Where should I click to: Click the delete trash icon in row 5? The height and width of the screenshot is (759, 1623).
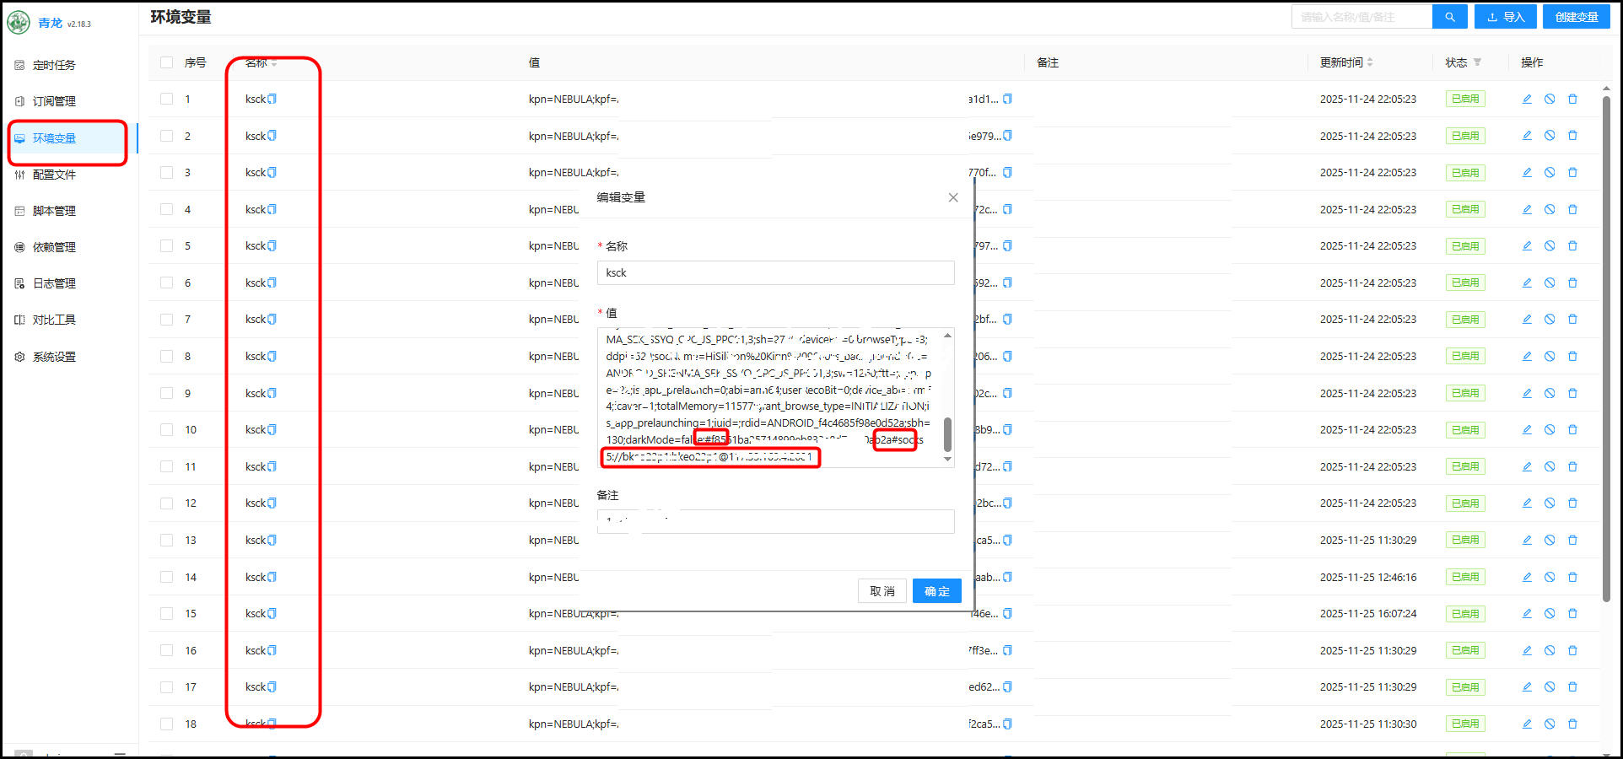[1572, 245]
